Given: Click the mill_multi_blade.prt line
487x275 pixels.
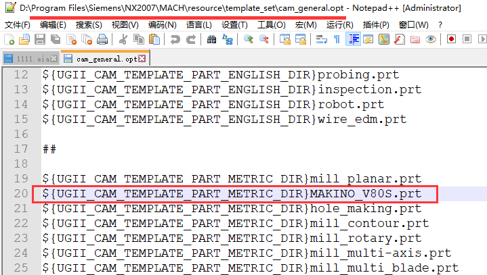Looking at the screenshot, I should click(251, 268).
